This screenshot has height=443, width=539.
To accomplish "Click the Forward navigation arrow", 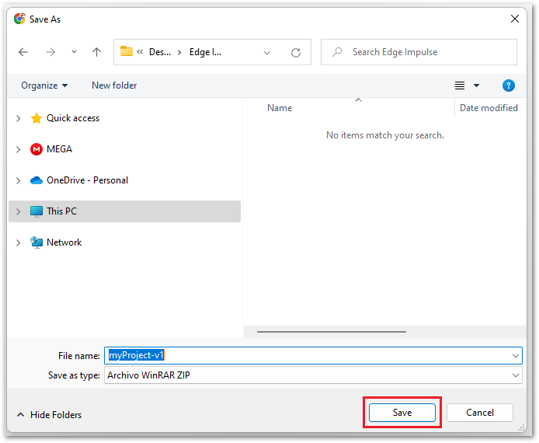I will 50,52.
